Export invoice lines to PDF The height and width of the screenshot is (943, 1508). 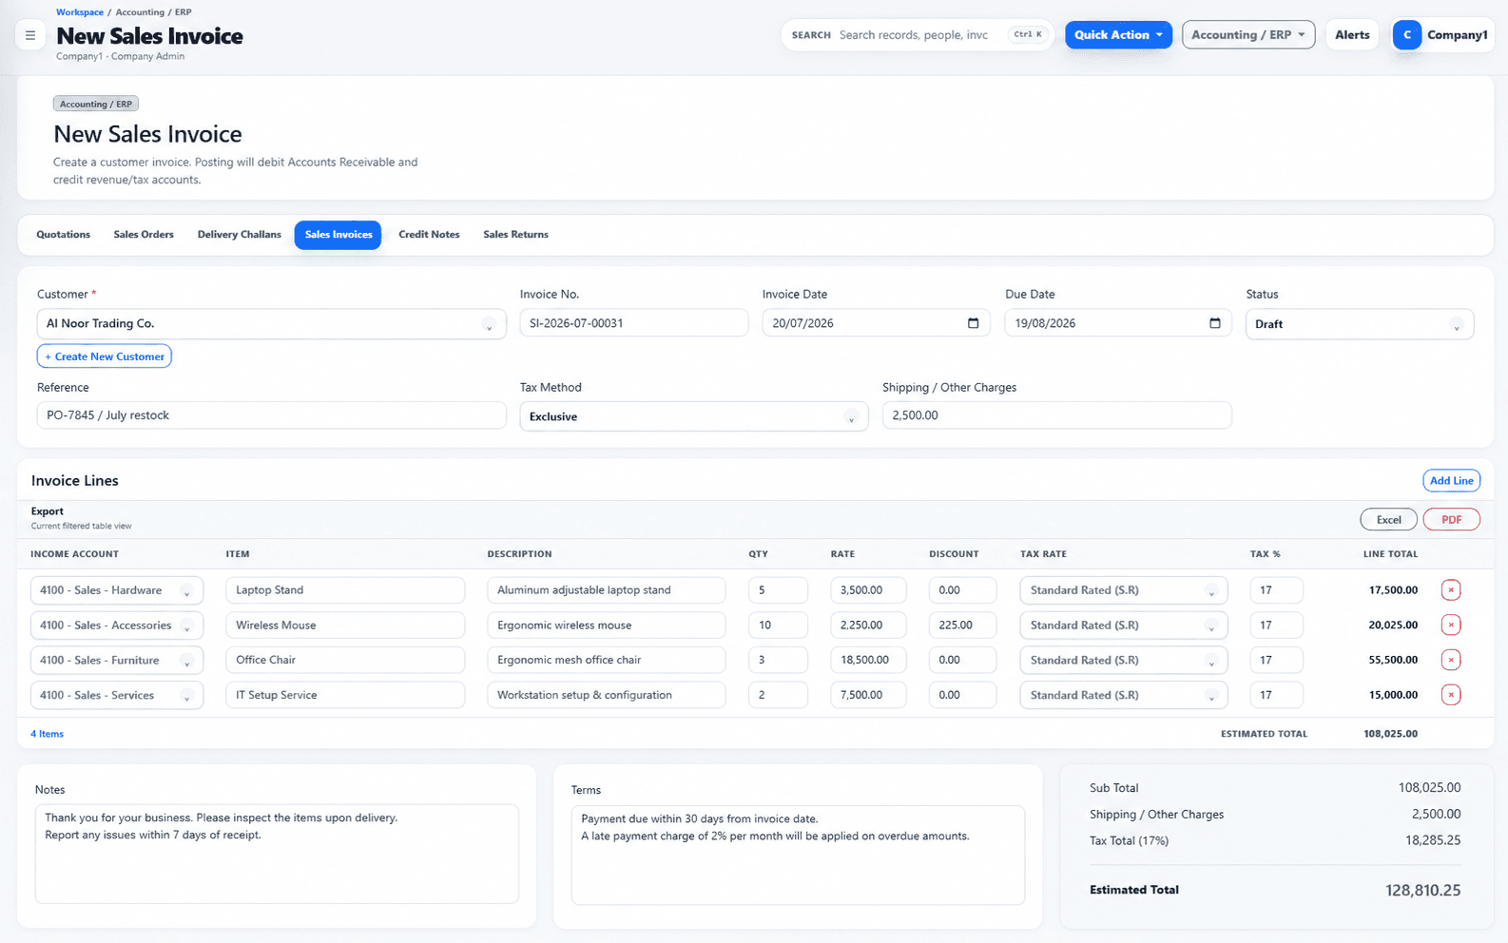click(x=1452, y=520)
